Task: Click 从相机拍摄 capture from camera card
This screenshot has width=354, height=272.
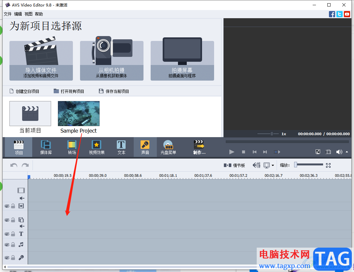Action: coord(112,60)
